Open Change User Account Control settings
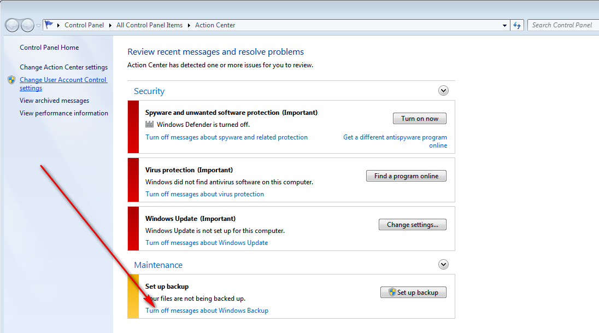 63,84
